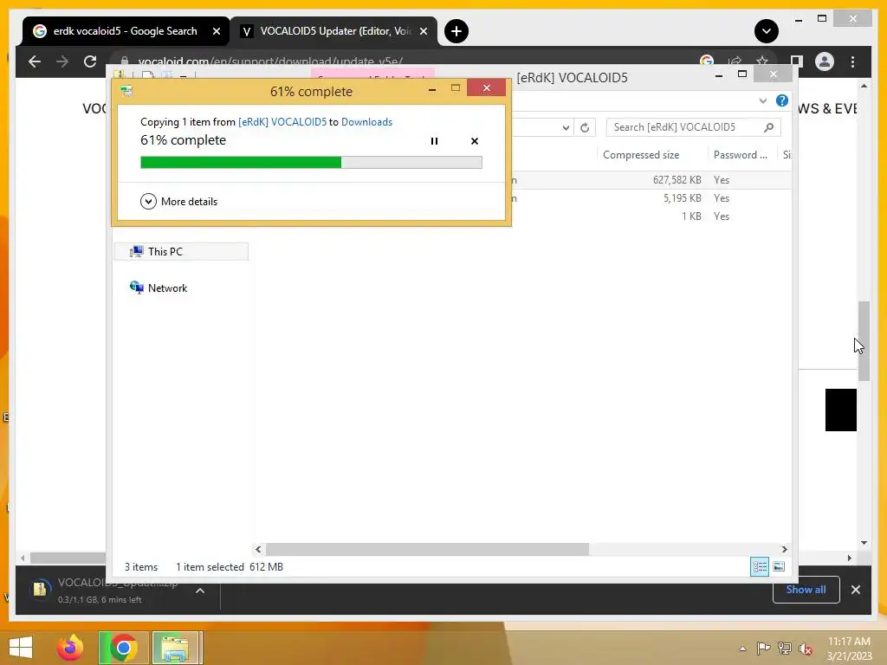Image resolution: width=887 pixels, height=665 pixels.
Task: Open the taskbar clock and date
Action: 849,649
